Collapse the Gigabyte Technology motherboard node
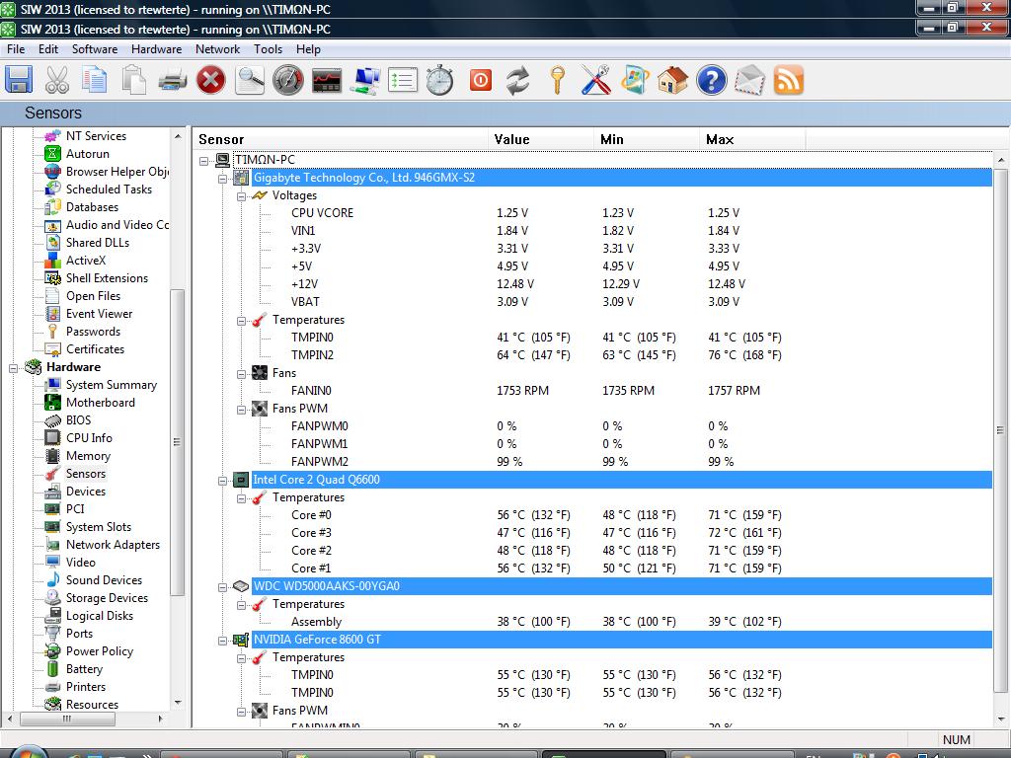Screen dimensions: 1011x758 (x=222, y=179)
